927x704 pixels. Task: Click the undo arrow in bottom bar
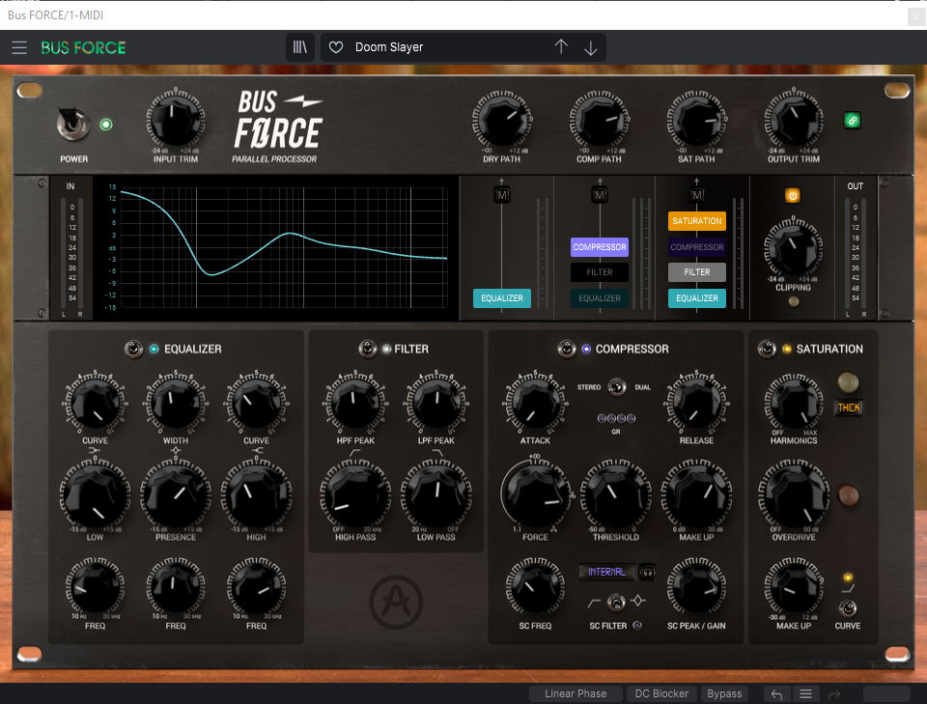pos(776,693)
